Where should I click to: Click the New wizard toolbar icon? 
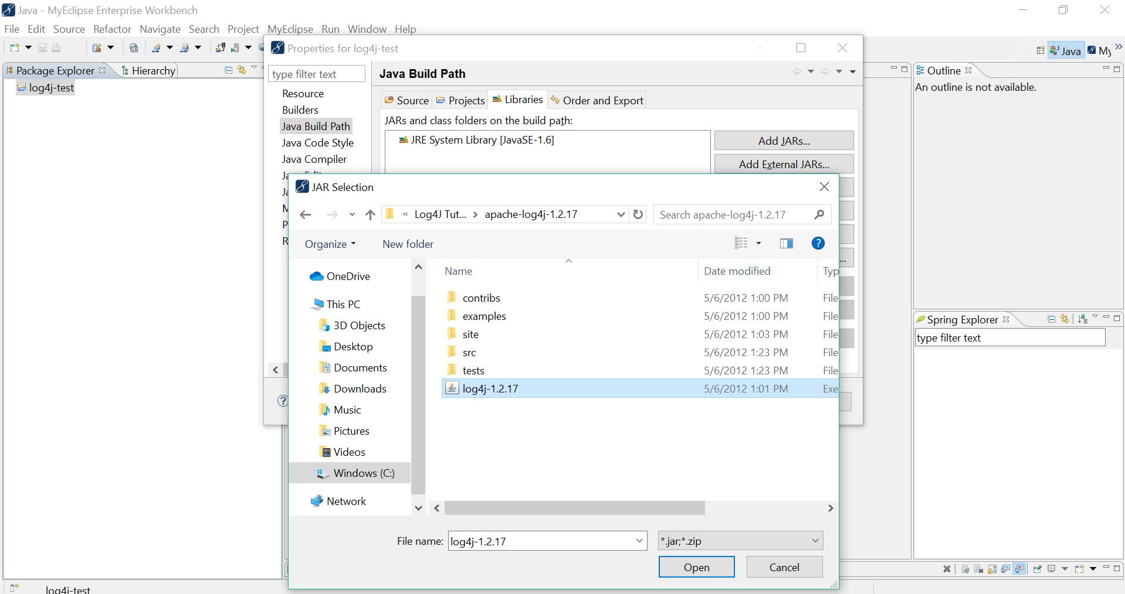[x=15, y=47]
